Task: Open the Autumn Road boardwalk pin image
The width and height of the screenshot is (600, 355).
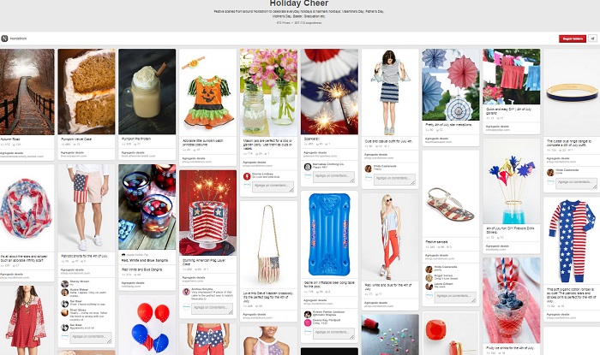Action: tap(27, 92)
